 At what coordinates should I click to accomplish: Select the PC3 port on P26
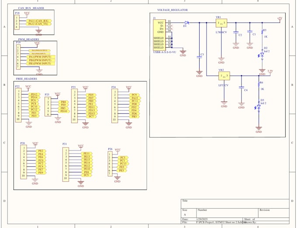point(123,158)
